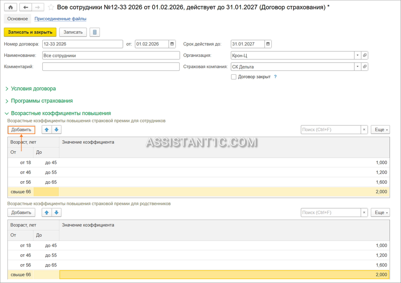
Task: Select employees row от 18 до 45
Action: 199,163
